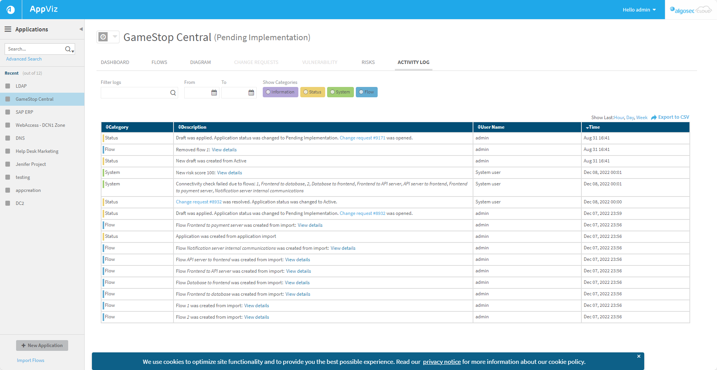Click the Filter logs magnifier icon
This screenshot has height=370, width=717.
coord(173,93)
